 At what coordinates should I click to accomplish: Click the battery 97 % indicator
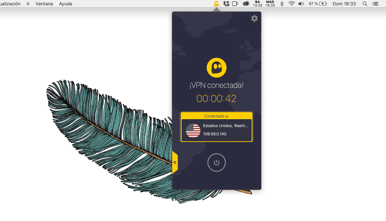pos(318,4)
